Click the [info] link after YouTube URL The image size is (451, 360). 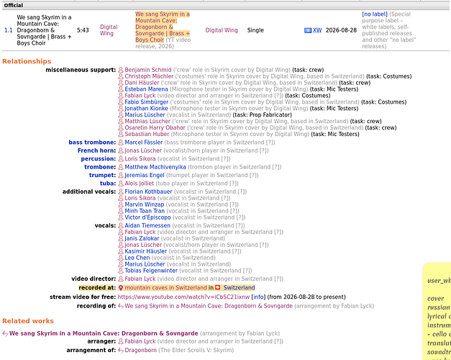(258, 297)
